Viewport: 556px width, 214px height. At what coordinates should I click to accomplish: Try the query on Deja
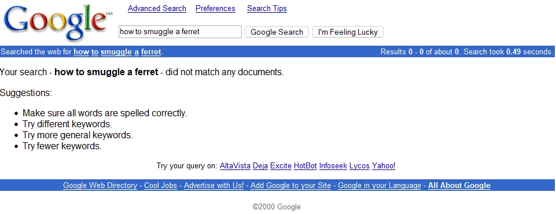[x=260, y=166]
